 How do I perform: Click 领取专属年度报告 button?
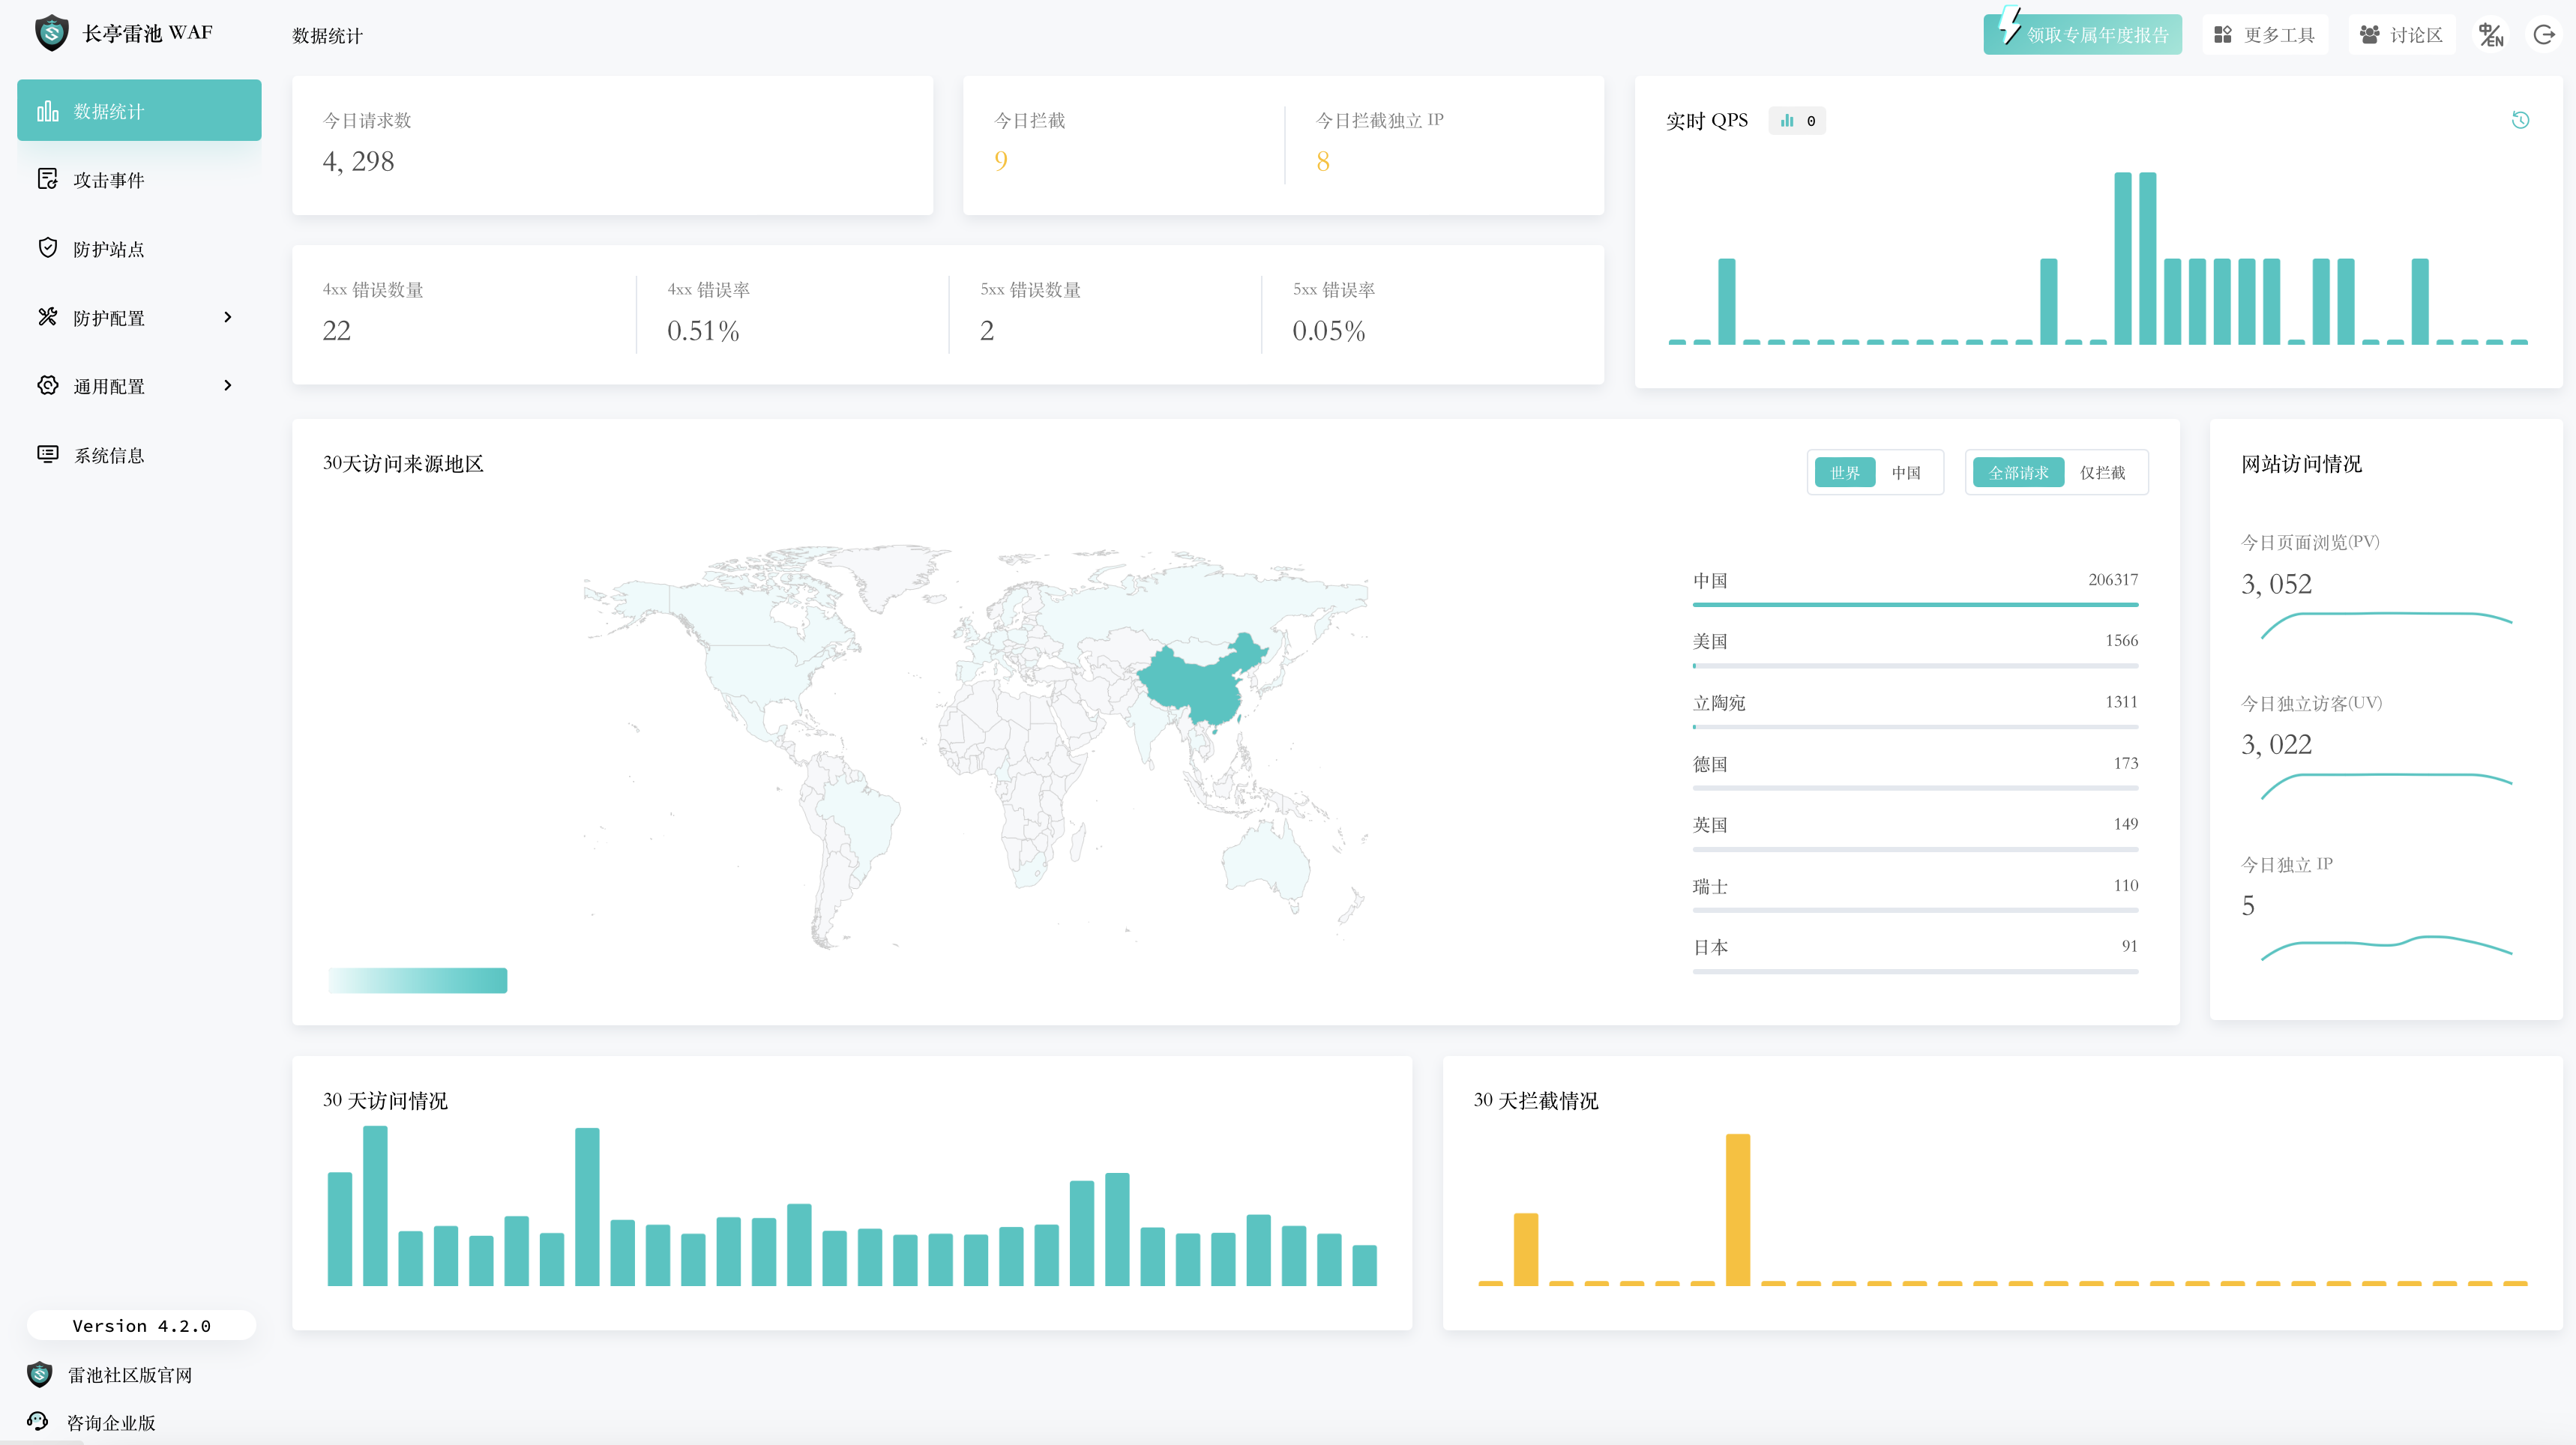pos(2082,35)
